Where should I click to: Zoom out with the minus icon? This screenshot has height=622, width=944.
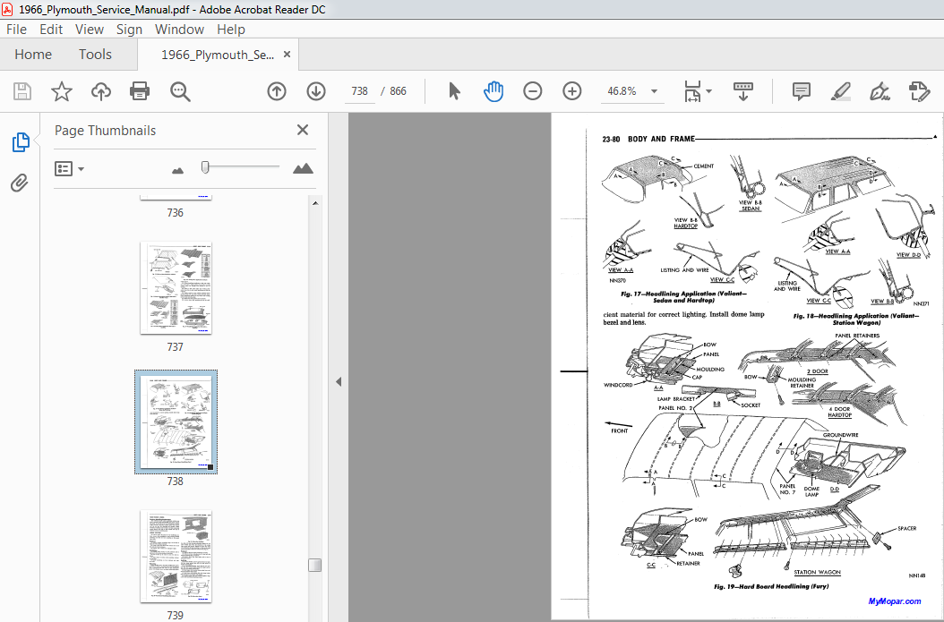(532, 91)
